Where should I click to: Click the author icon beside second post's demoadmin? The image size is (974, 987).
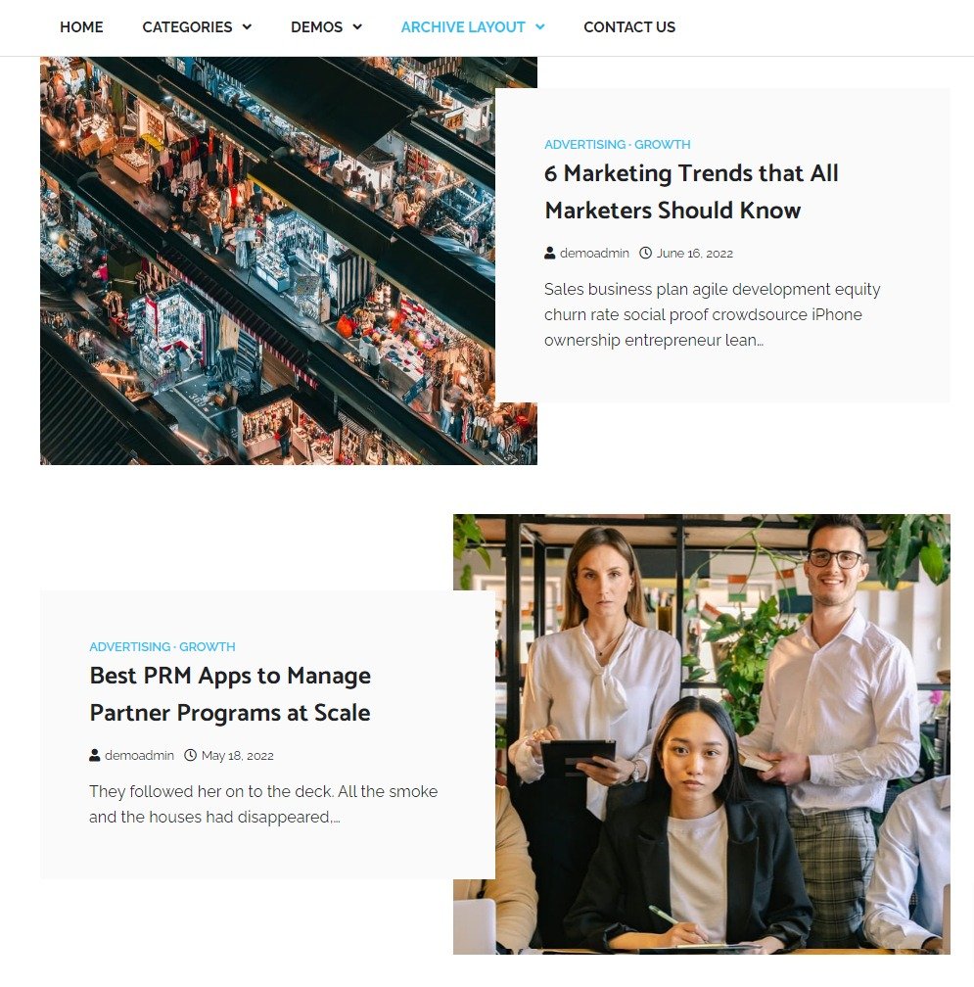pos(94,755)
